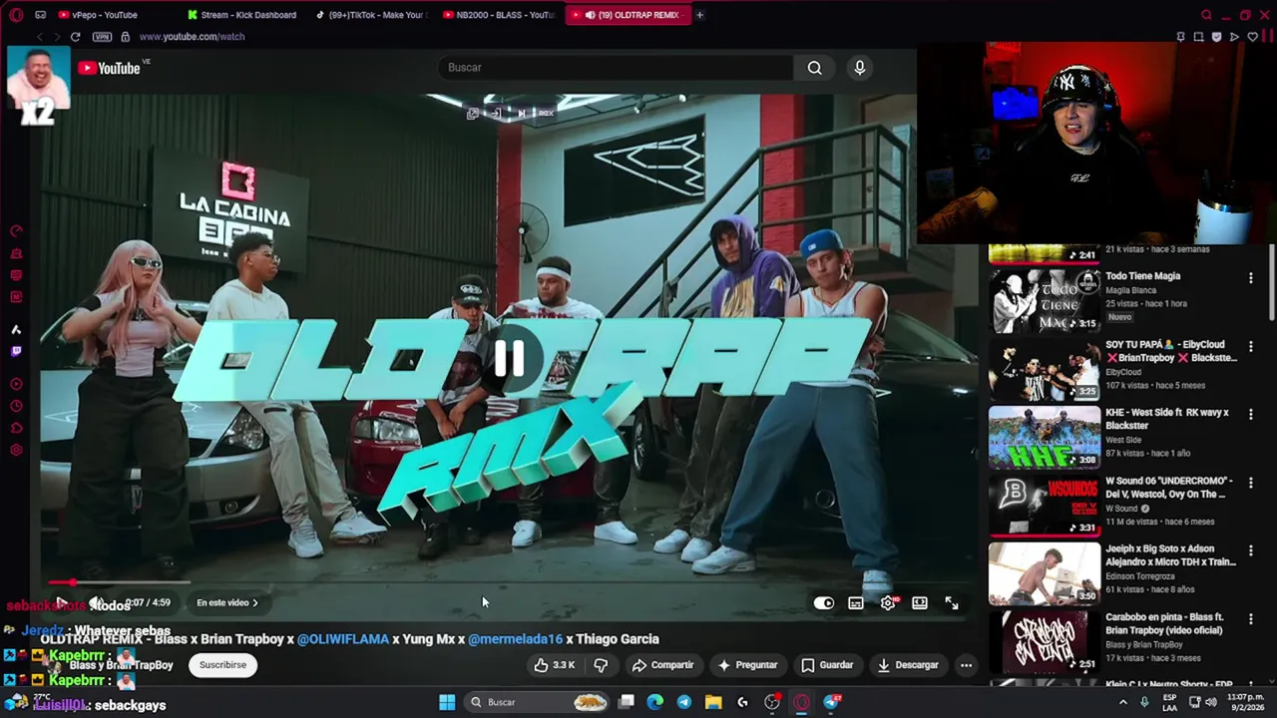Click the pinboard pin icon in toolbar
1277x718 pixels.
click(1181, 37)
